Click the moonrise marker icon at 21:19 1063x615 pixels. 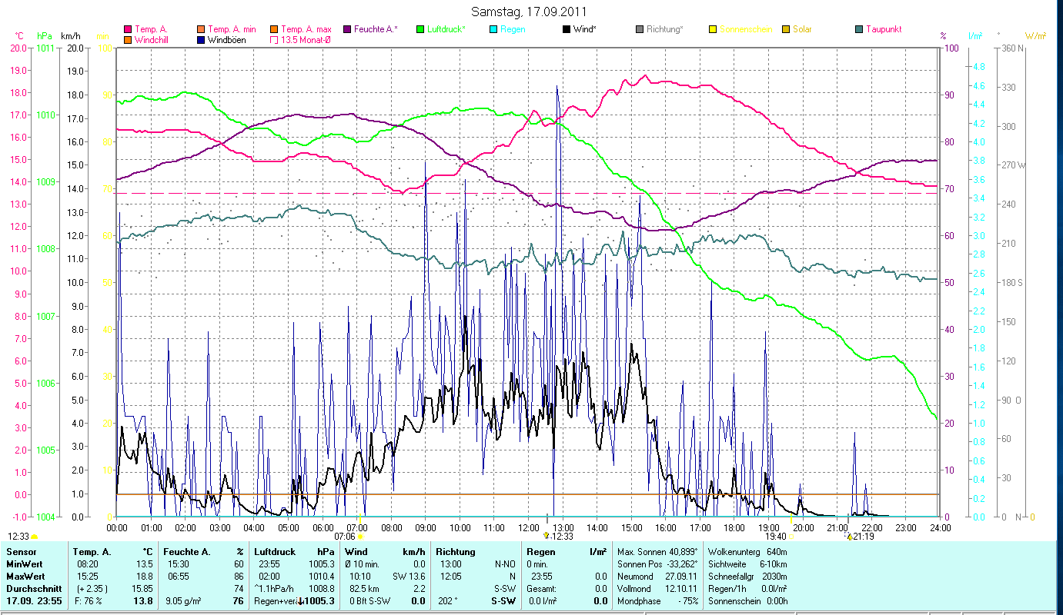click(x=849, y=537)
